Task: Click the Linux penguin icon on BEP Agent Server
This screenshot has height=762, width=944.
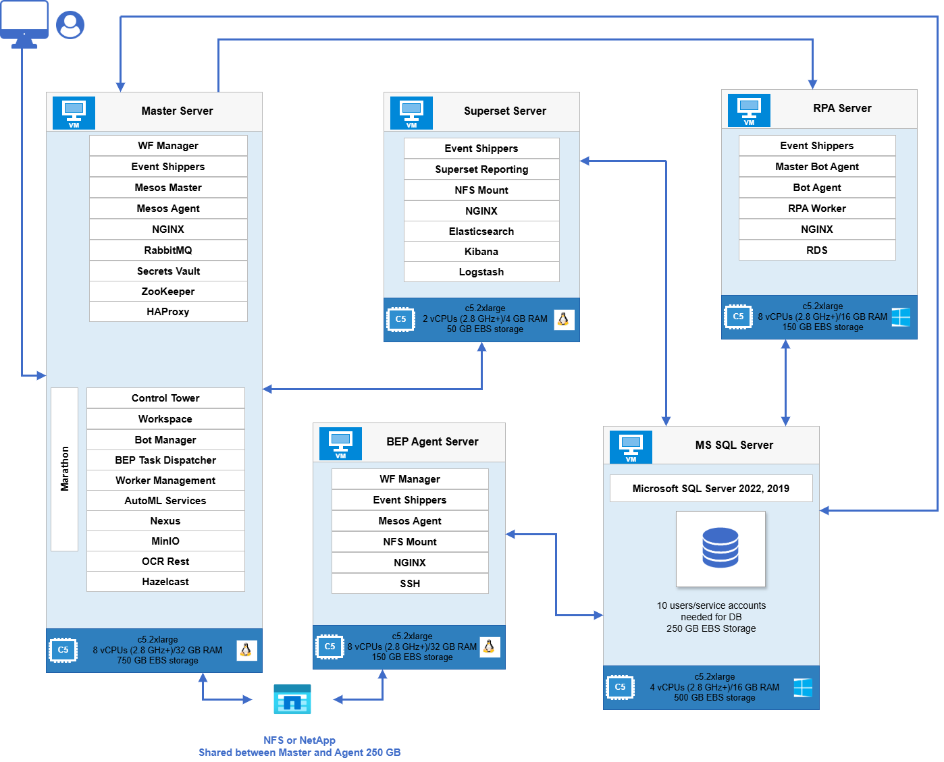Action: [x=490, y=647]
